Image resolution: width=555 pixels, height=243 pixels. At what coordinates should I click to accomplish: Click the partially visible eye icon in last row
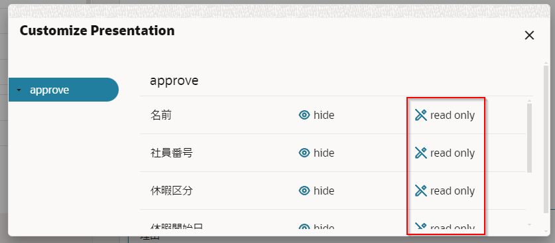tap(304, 226)
